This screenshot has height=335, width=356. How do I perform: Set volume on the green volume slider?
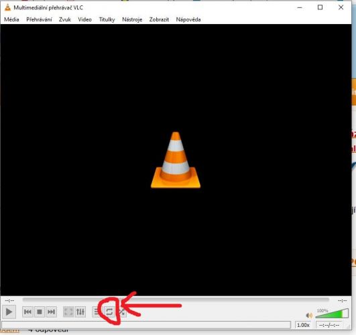coord(332,314)
